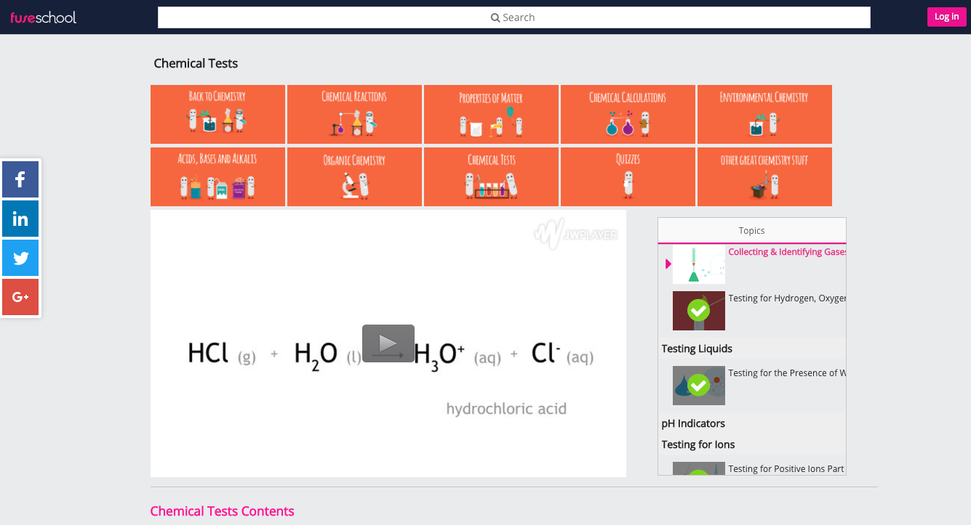The image size is (971, 525).
Task: Open the pH Indicators section
Action: [693, 423]
